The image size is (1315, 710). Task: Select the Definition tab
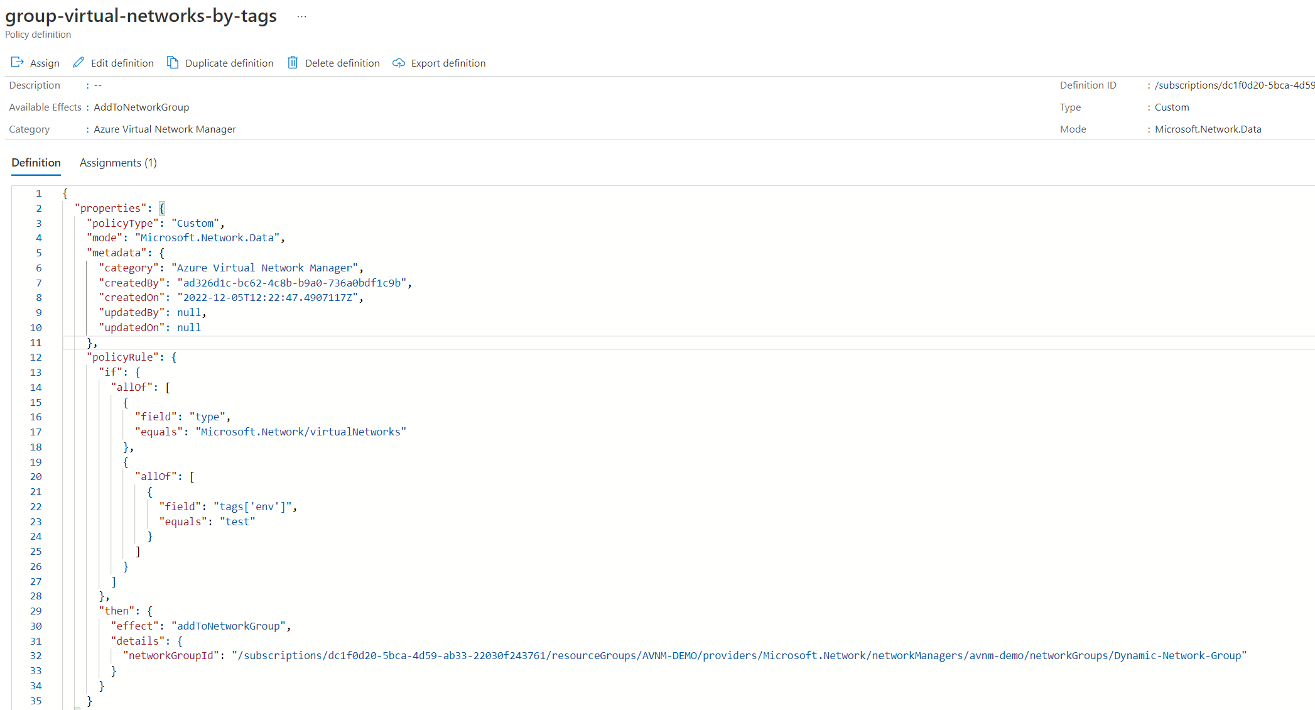coord(36,163)
